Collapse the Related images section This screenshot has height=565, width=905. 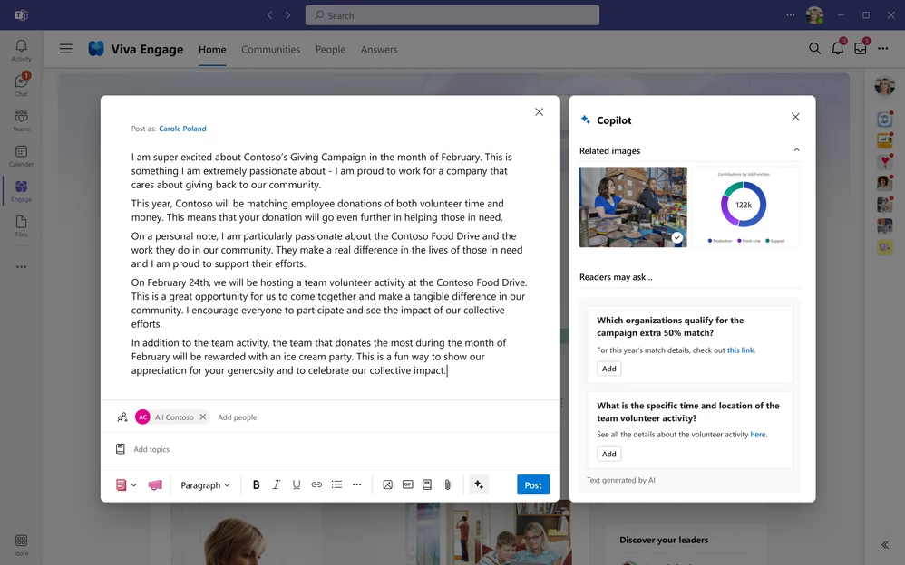point(797,150)
